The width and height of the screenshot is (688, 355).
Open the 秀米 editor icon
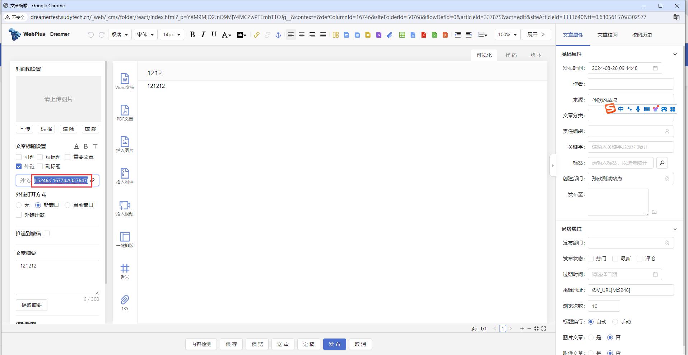[125, 271]
